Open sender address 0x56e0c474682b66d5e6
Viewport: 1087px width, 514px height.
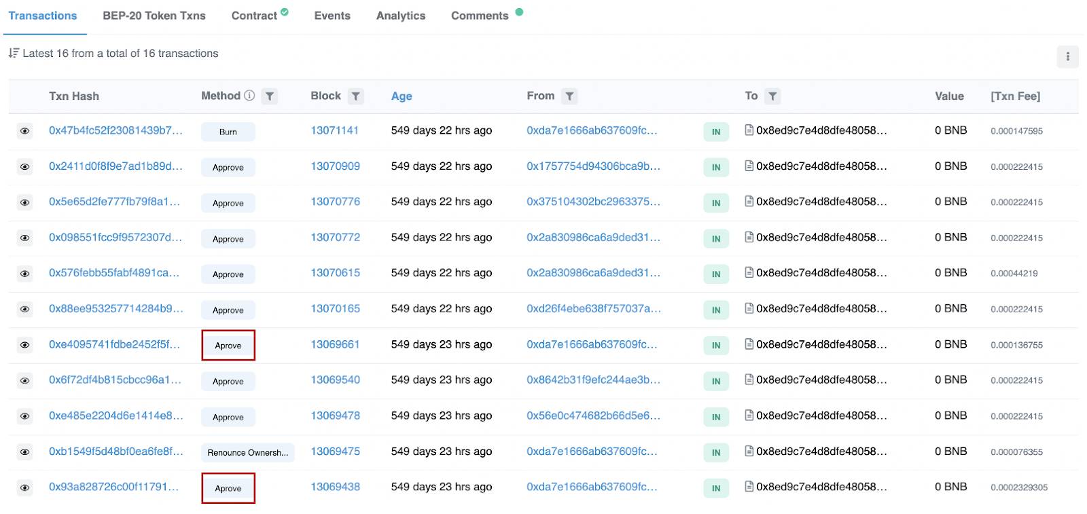[593, 416]
